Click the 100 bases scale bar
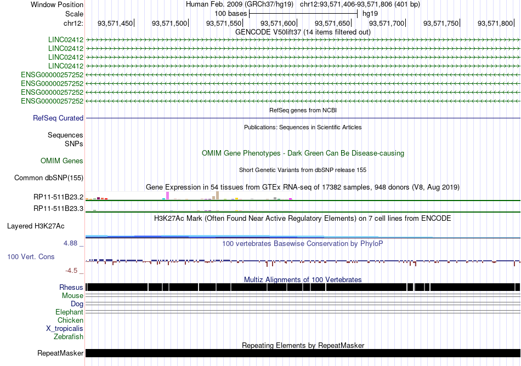Image resolution: width=521 pixels, height=366 pixels. [303, 14]
